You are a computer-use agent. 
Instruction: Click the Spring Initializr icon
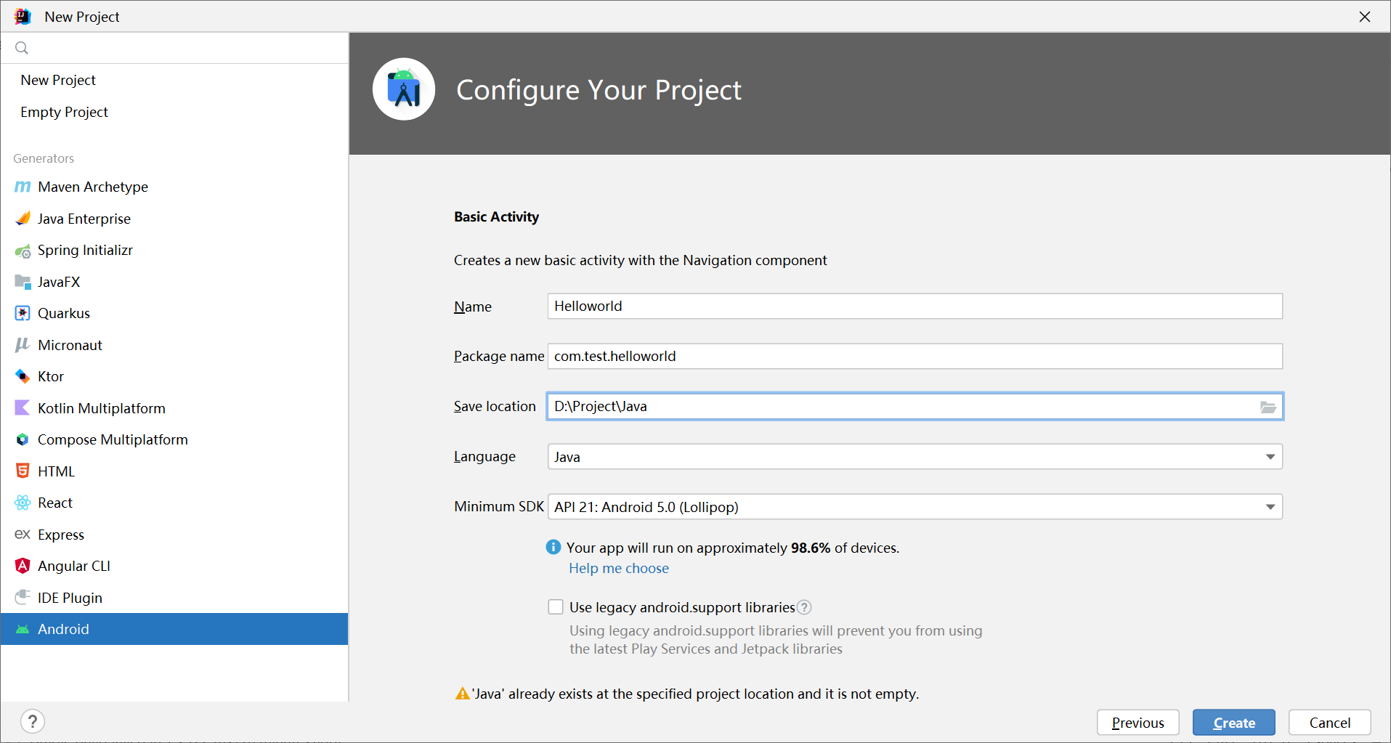pos(23,251)
